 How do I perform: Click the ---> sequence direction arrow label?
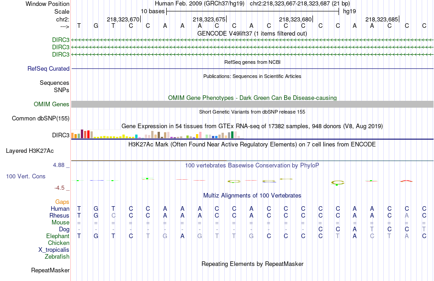65,26
